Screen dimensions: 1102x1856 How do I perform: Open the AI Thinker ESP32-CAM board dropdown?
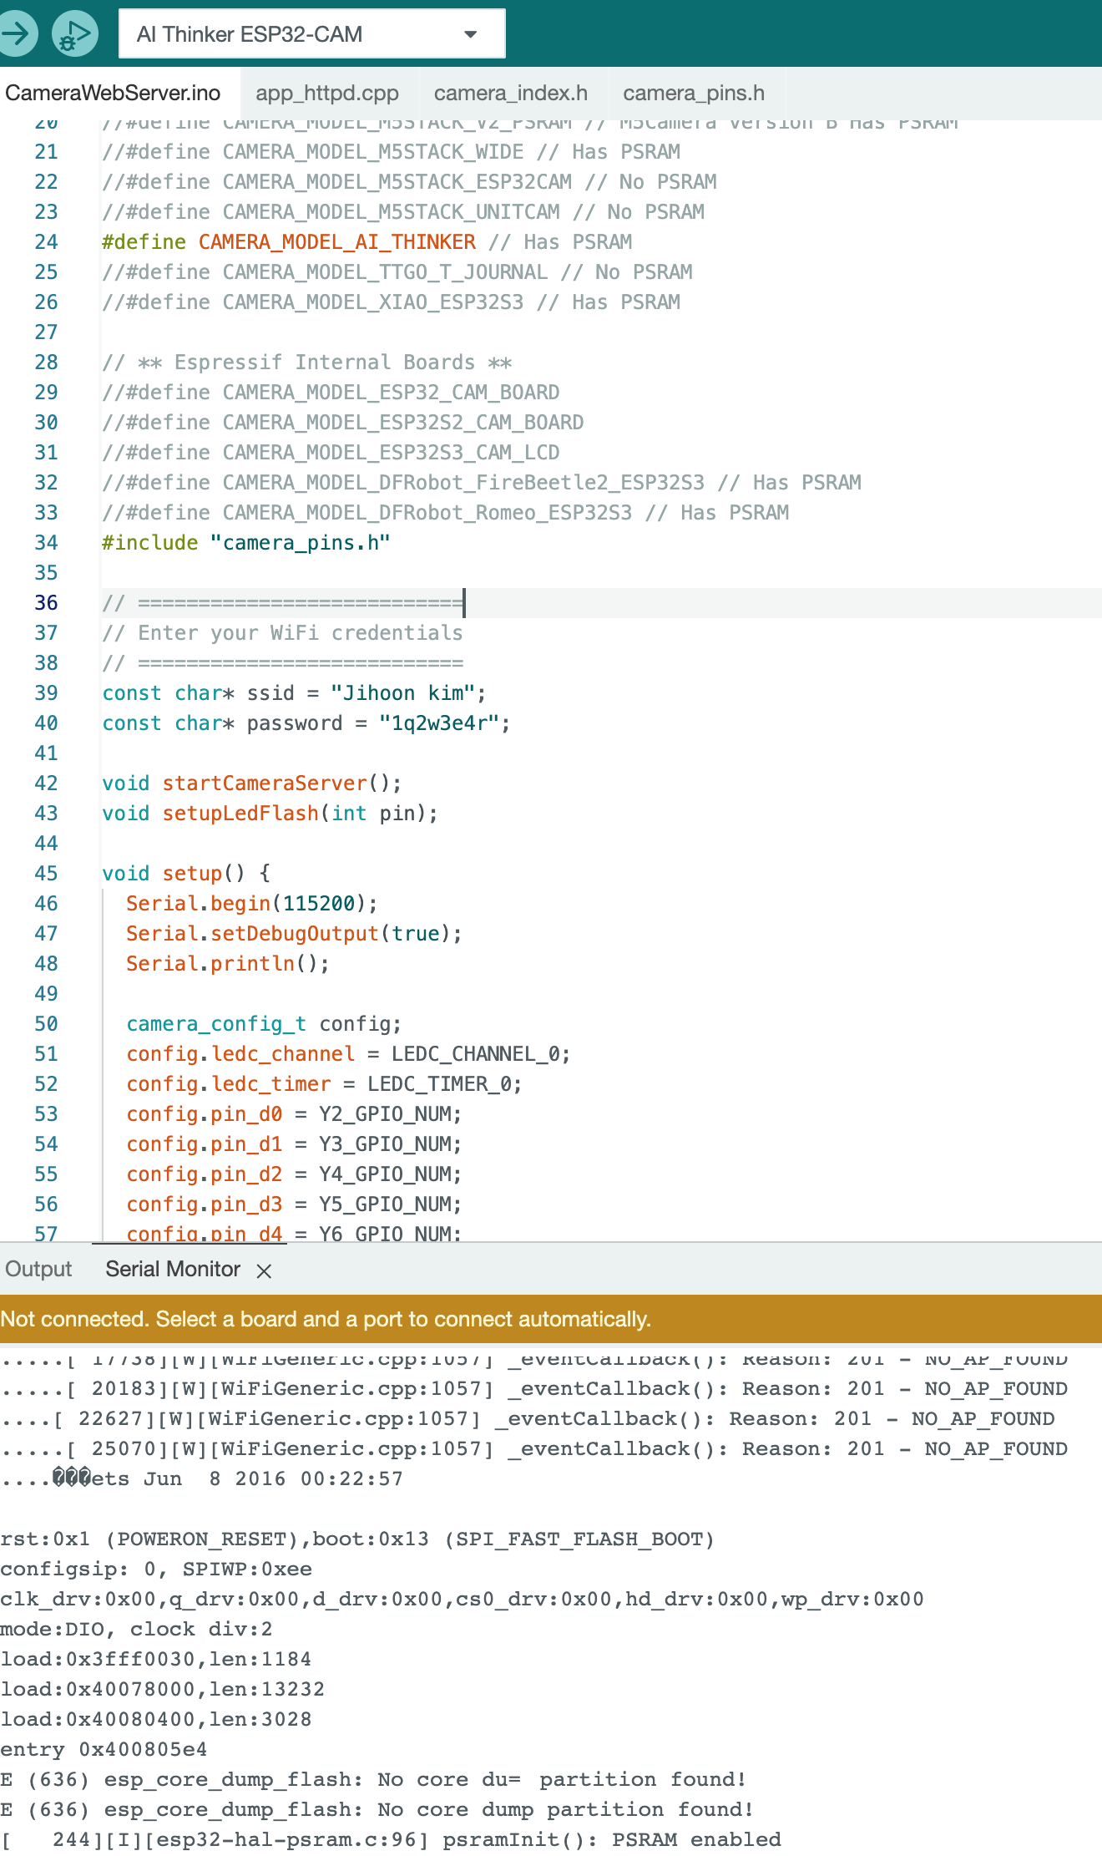tap(311, 34)
